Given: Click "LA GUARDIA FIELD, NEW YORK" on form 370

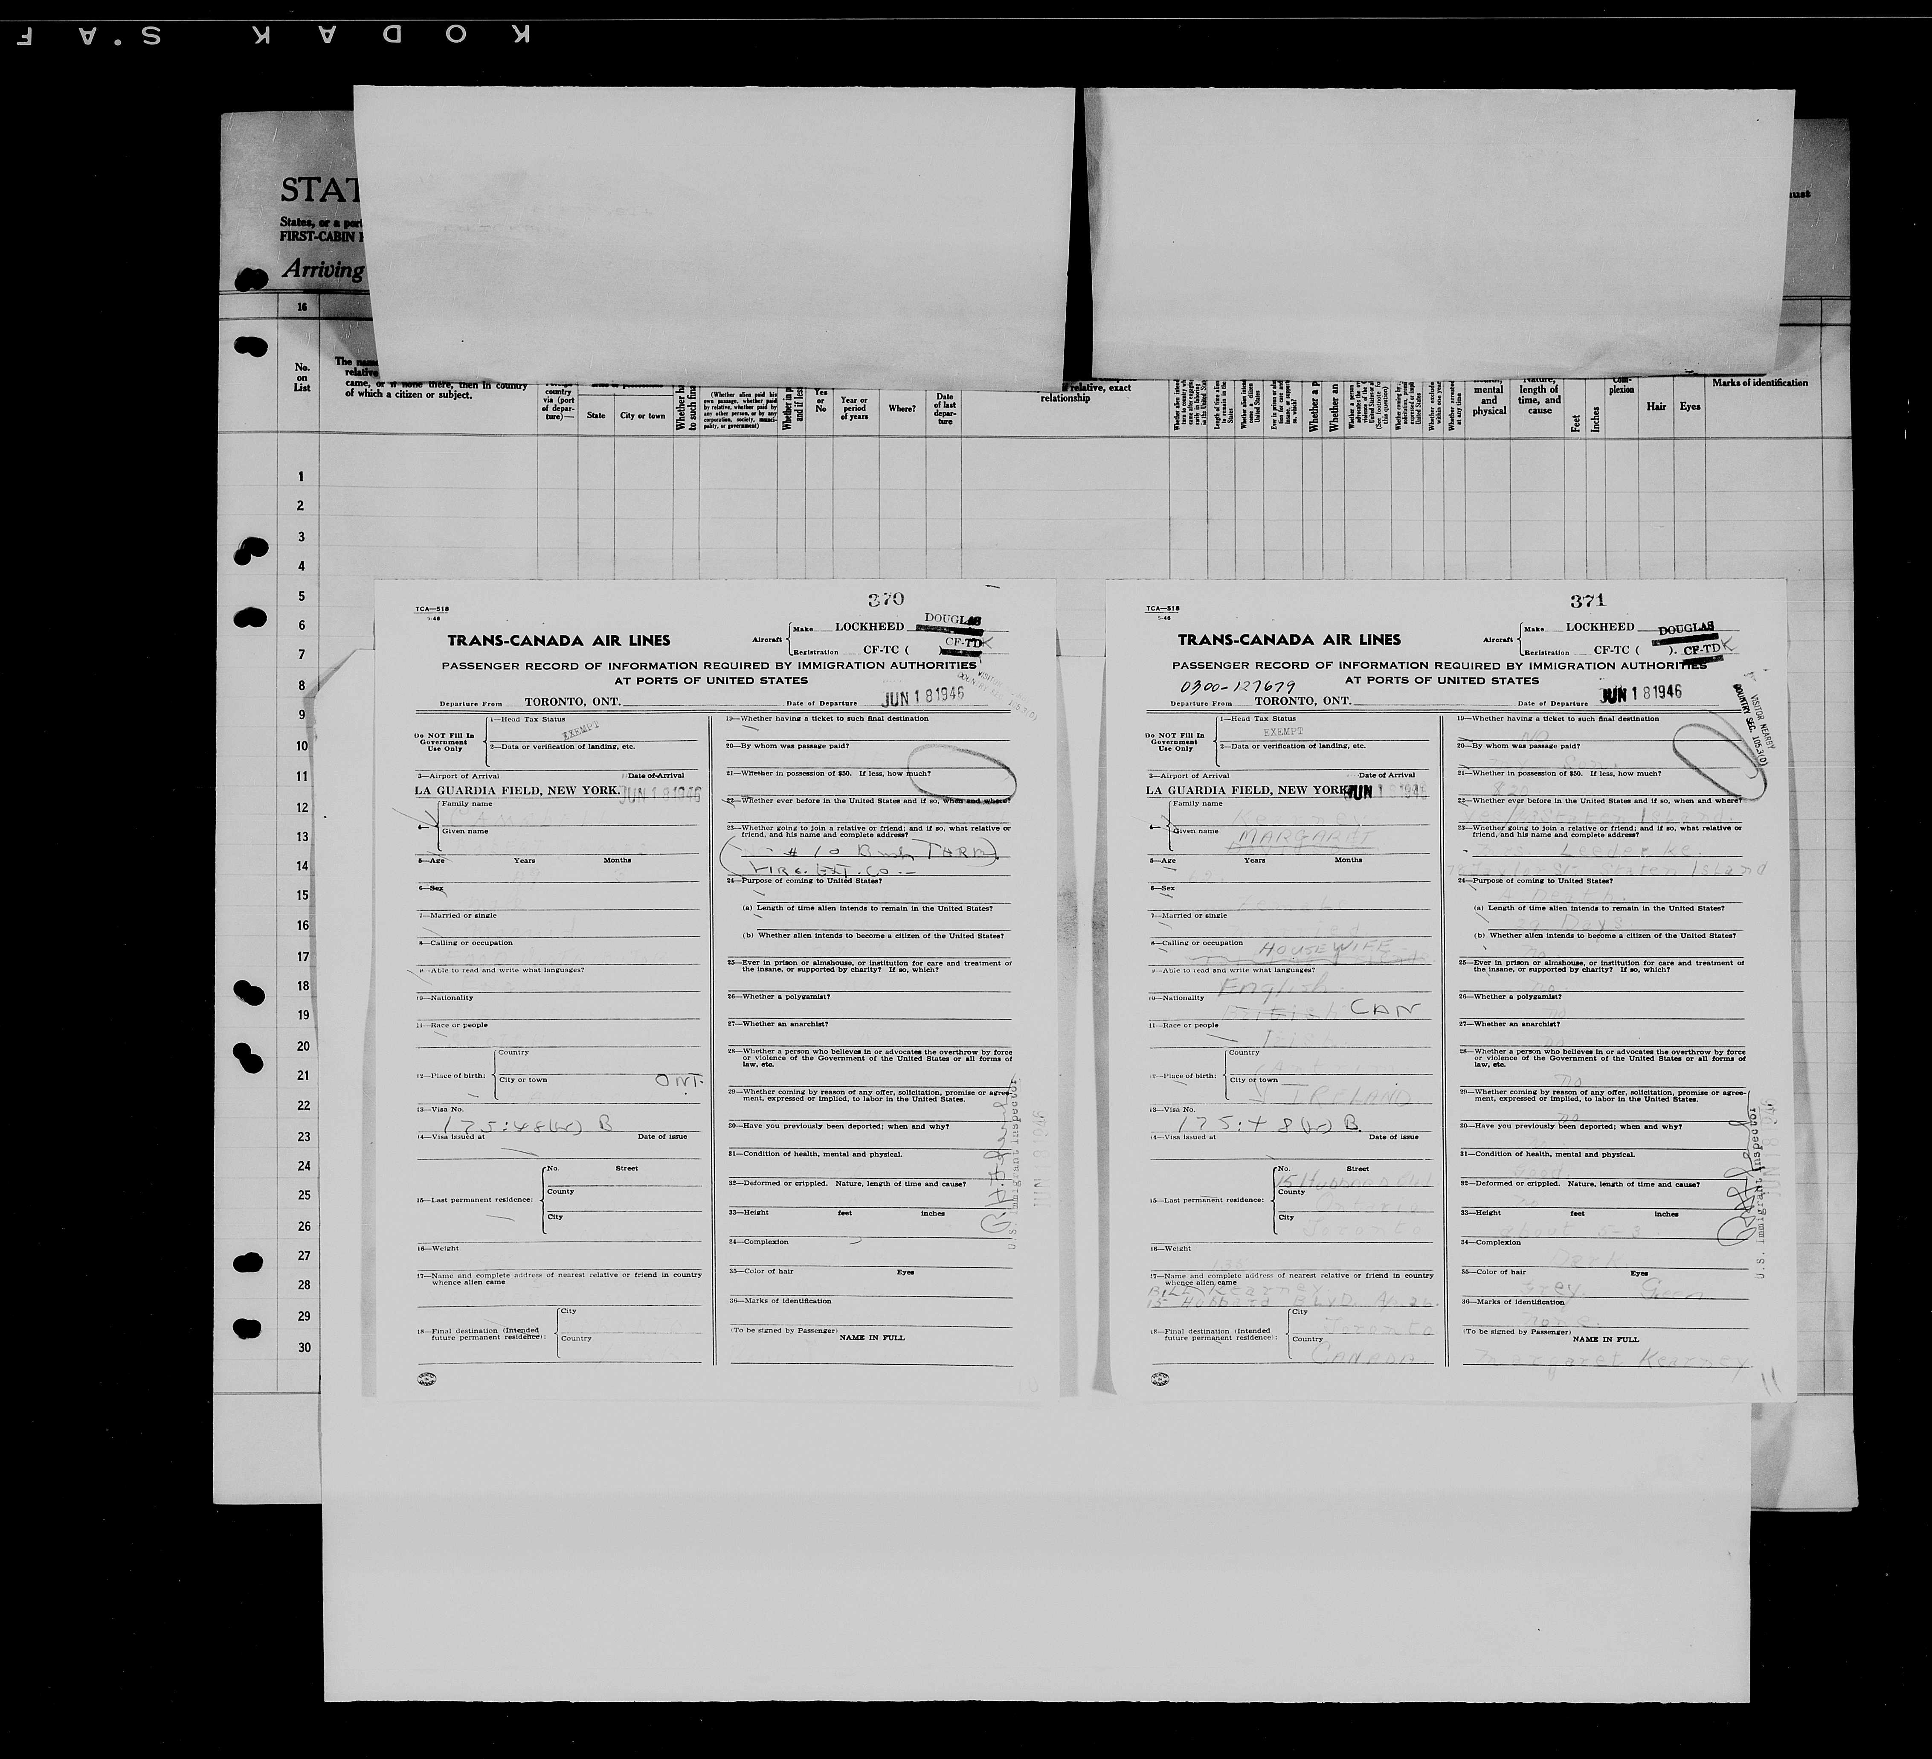Looking at the screenshot, I should 516,791.
